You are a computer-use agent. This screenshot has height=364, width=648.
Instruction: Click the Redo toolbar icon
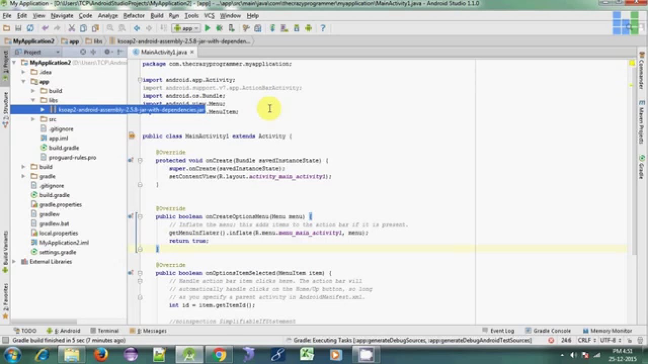pyautogui.click(x=57, y=28)
